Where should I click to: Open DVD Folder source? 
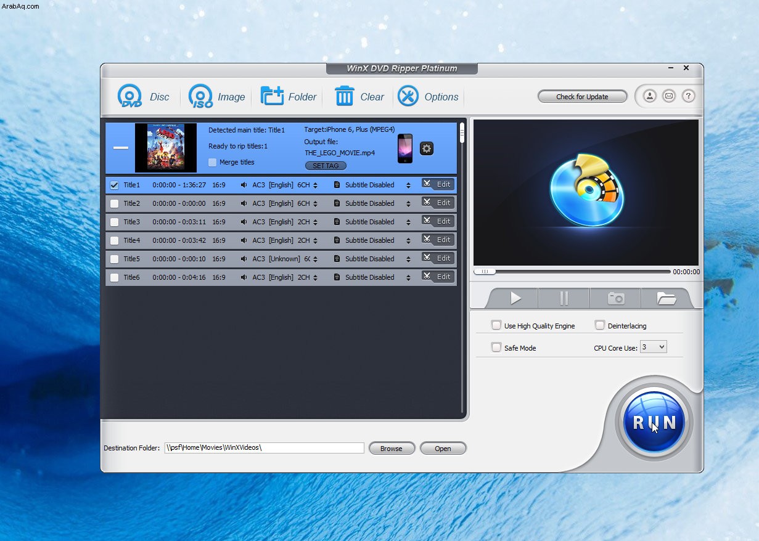289,97
